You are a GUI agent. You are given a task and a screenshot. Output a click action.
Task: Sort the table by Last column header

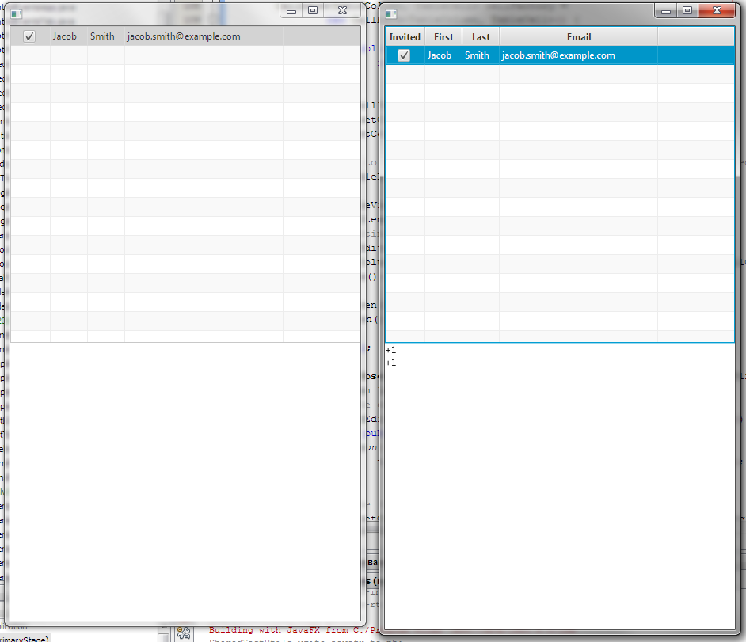pos(481,37)
